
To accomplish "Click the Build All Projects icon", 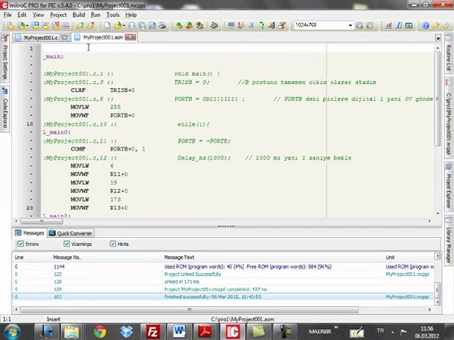I will click(189, 25).
